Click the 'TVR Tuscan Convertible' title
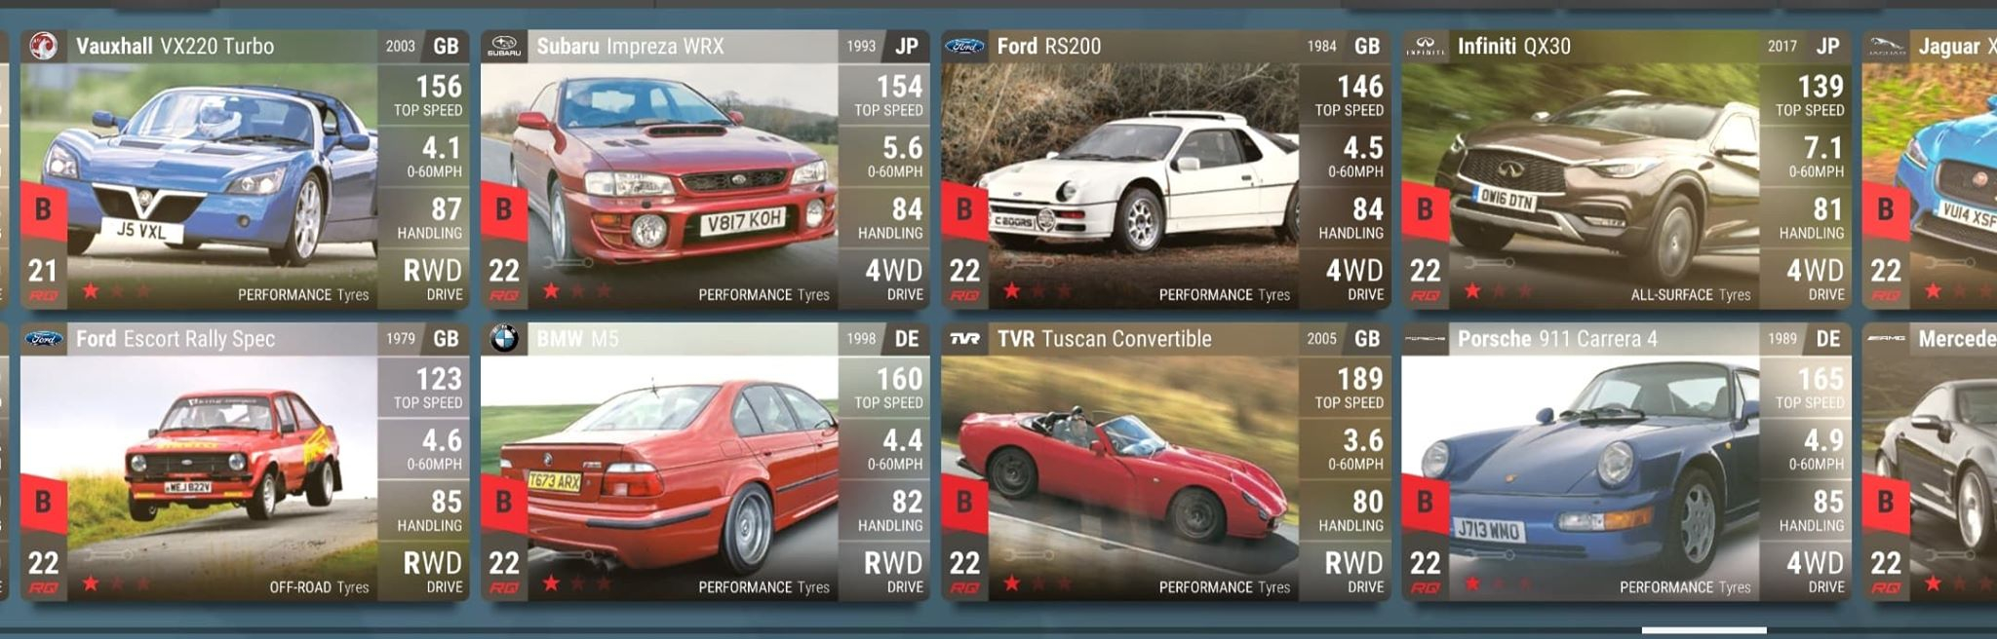Viewport: 1997px width, 639px height. click(x=1104, y=339)
